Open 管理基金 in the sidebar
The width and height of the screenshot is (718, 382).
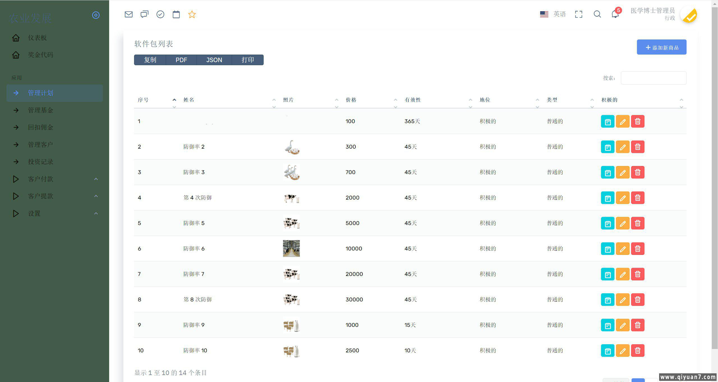(x=41, y=110)
